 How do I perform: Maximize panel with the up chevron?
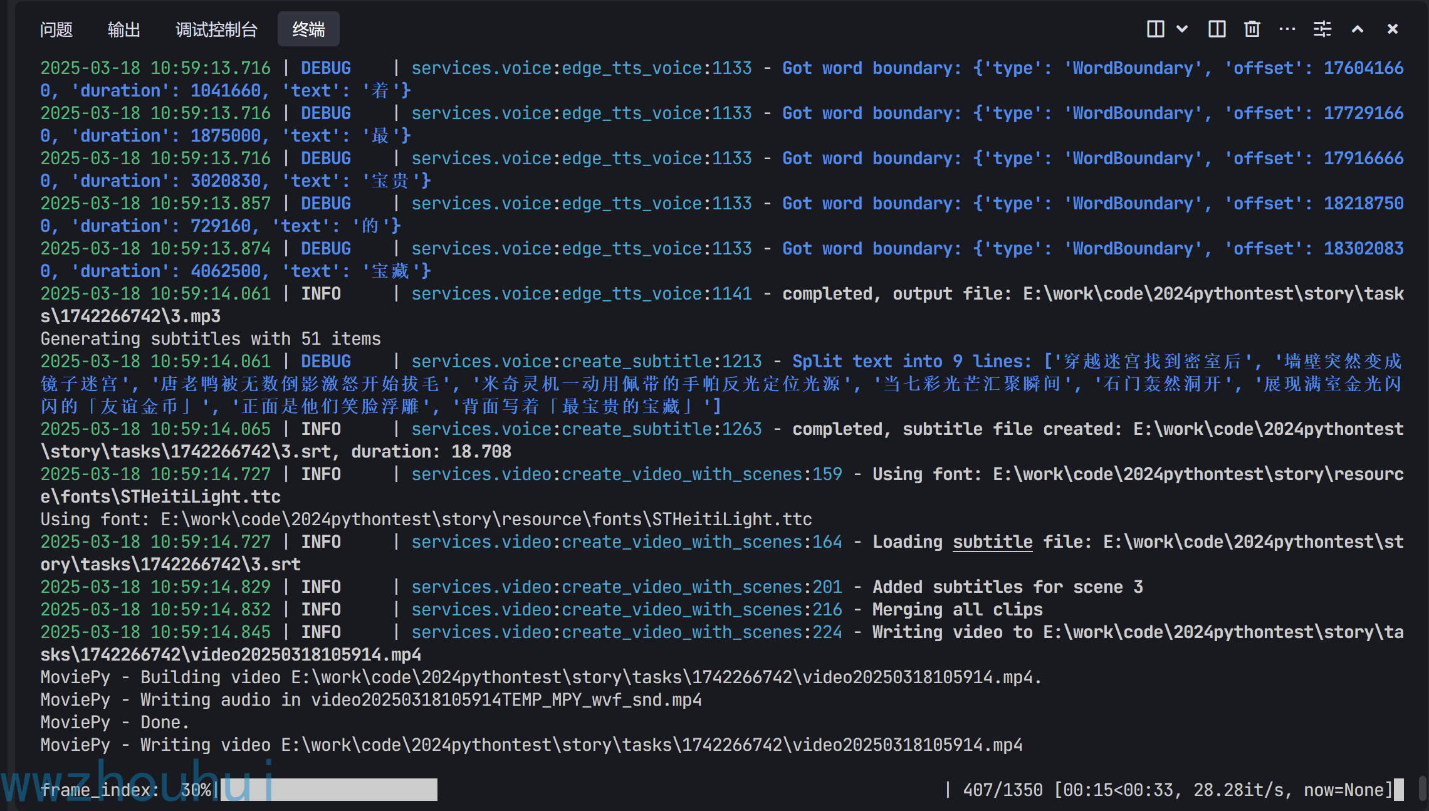tap(1358, 29)
